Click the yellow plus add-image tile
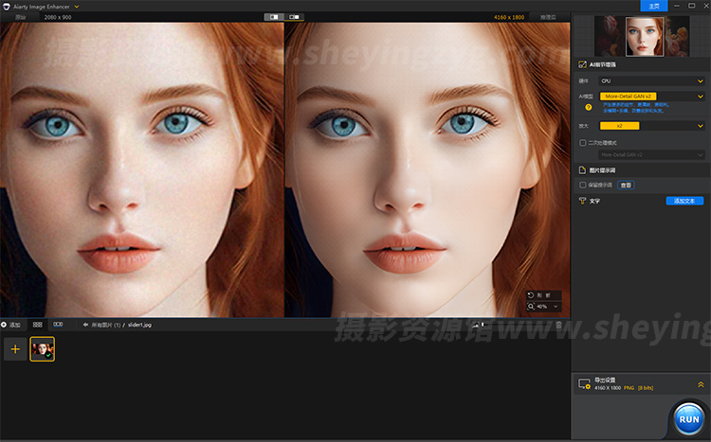Viewport: 711px width, 442px height. [14, 349]
